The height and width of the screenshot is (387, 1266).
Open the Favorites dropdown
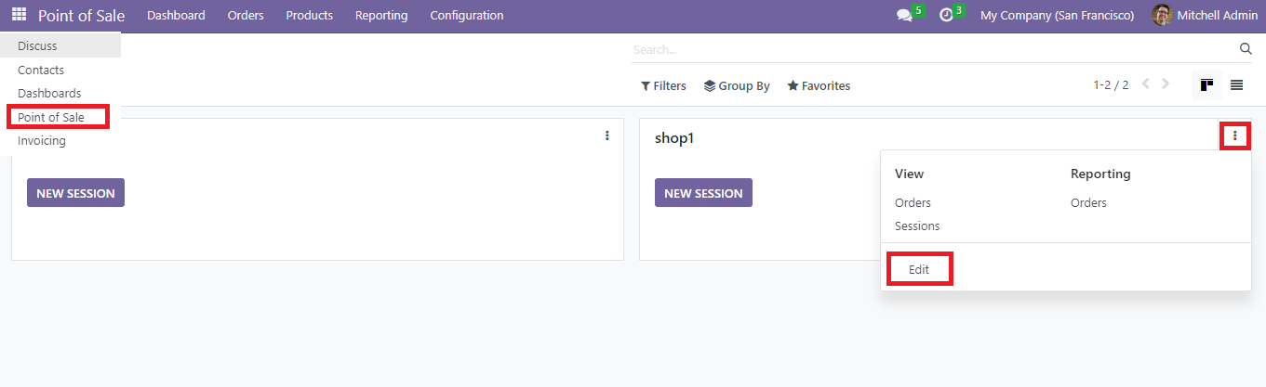pyautogui.click(x=819, y=86)
